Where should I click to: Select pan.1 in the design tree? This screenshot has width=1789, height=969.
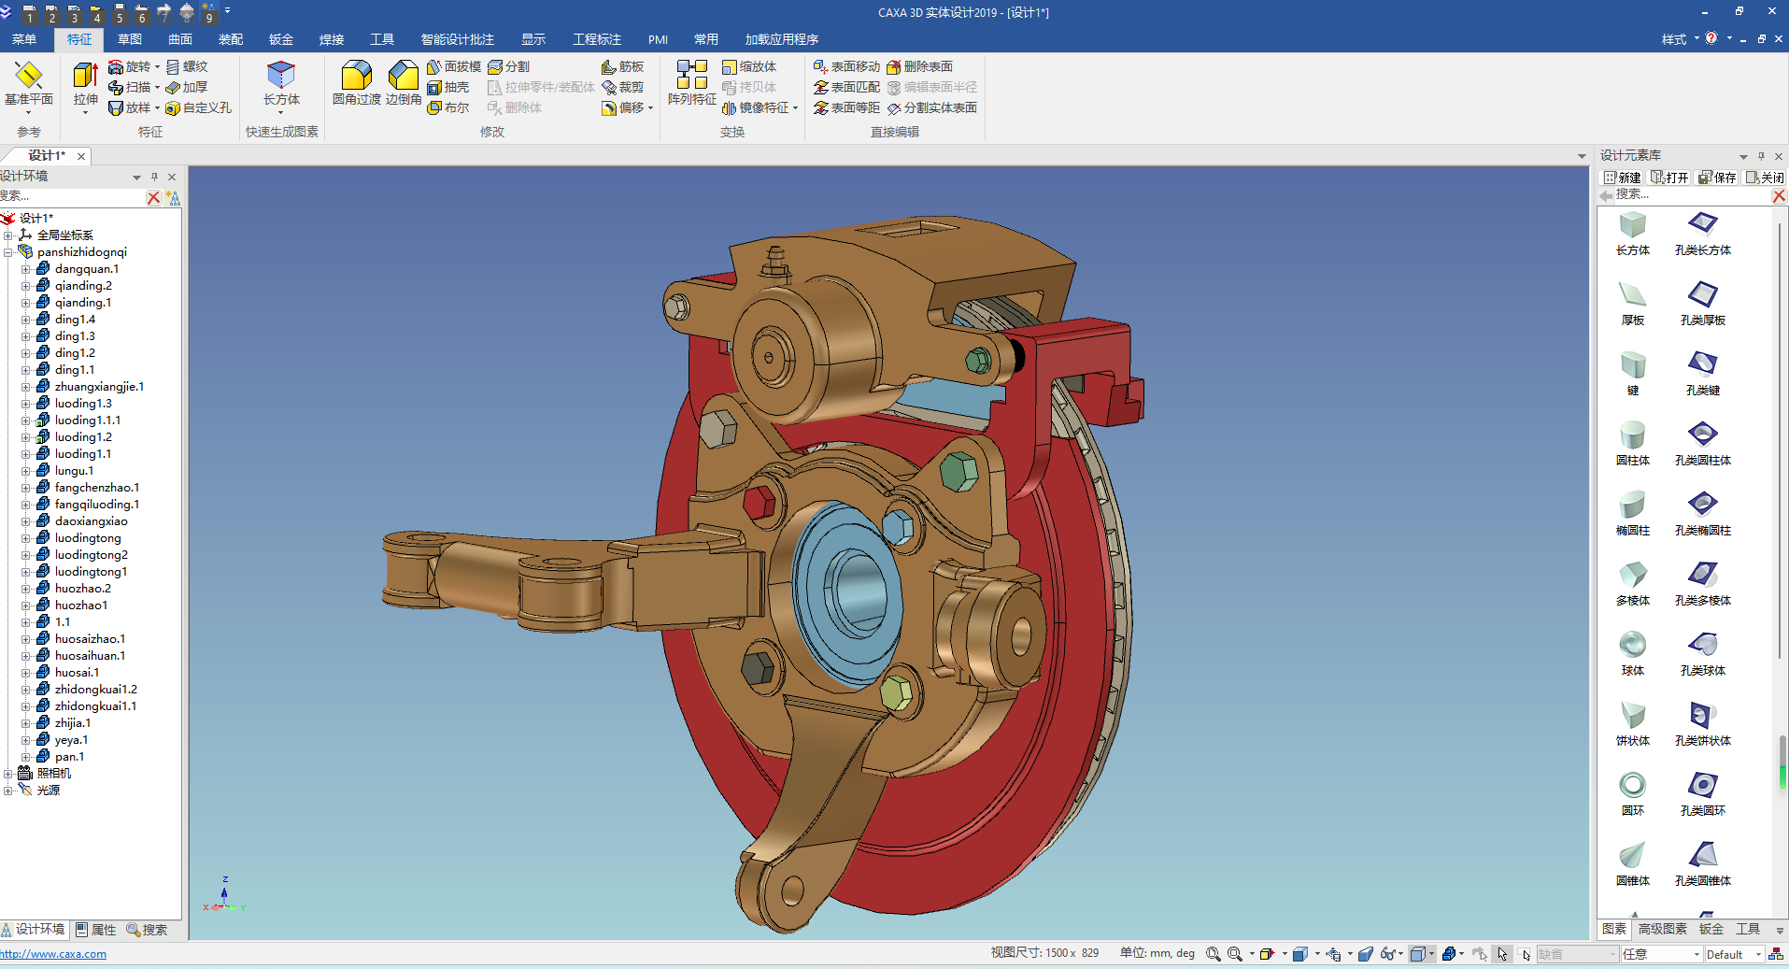(69, 757)
